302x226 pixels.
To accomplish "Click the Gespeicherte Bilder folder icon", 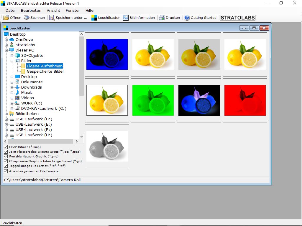I will tap(23, 71).
